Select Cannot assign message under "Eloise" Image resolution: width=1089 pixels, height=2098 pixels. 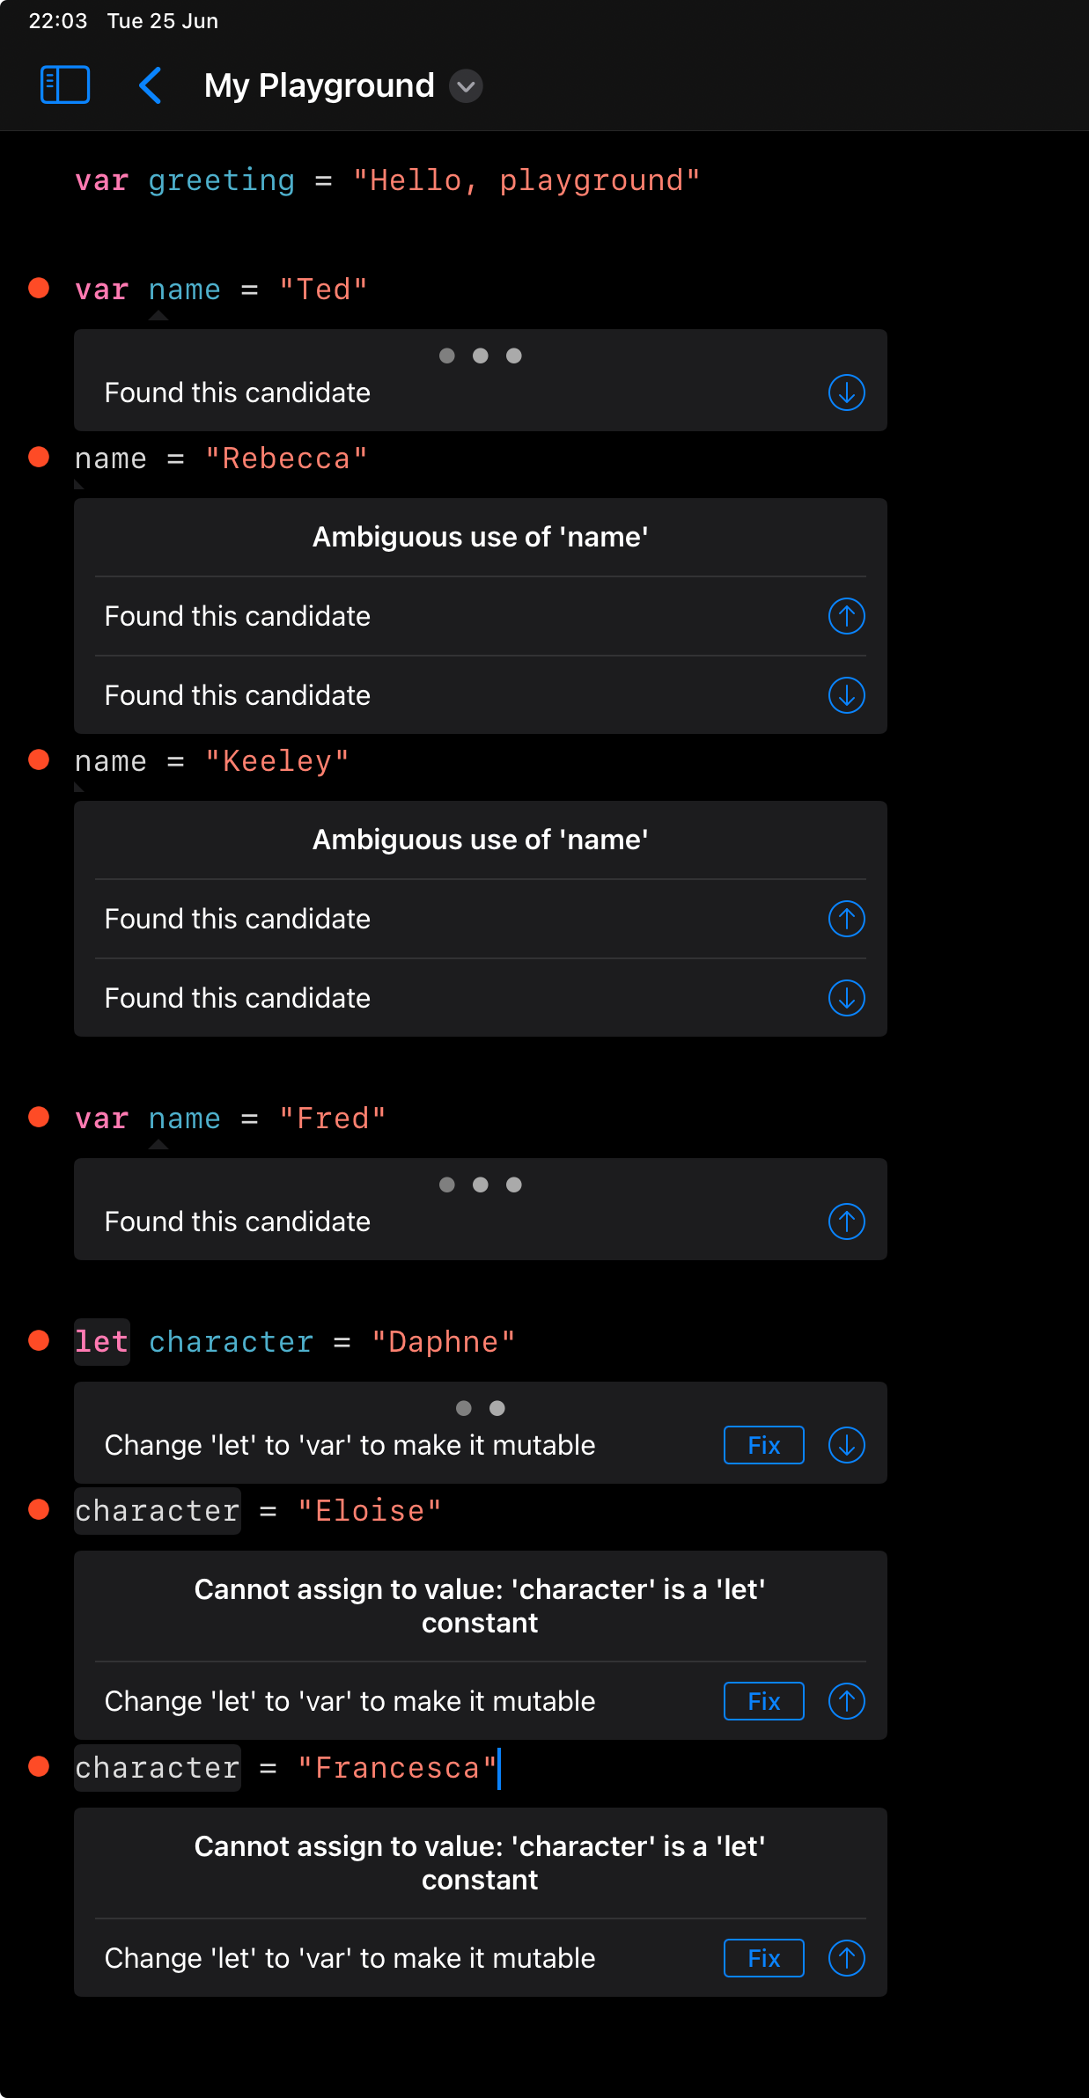tap(481, 1606)
